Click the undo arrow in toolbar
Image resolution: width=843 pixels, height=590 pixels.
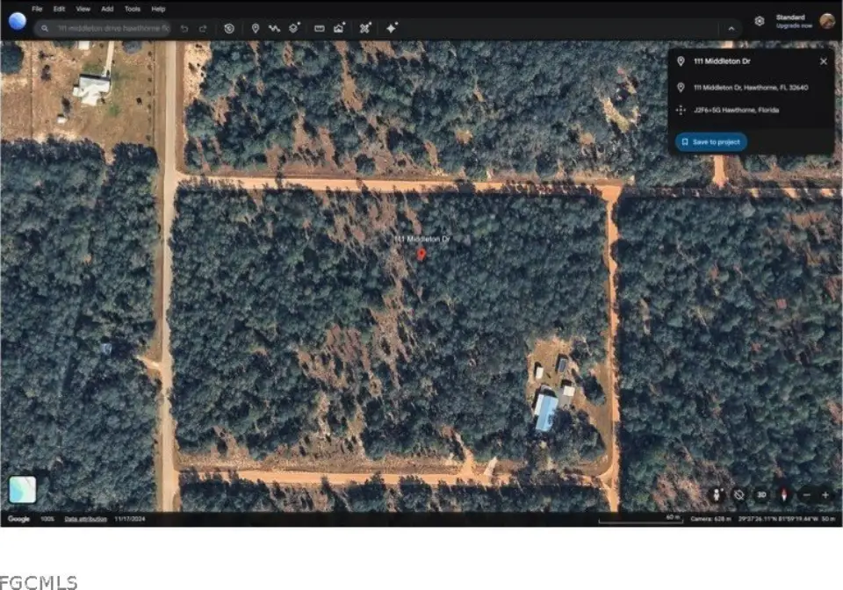[x=184, y=28]
